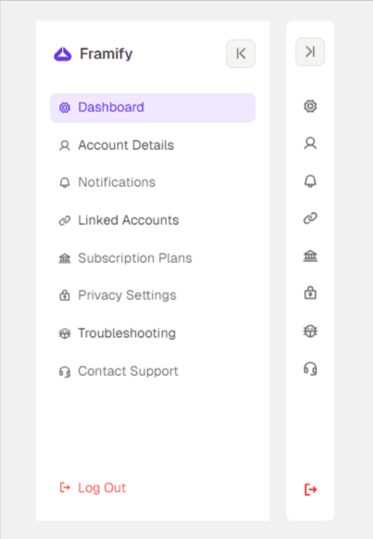This screenshot has width=373, height=539.
Task: Click the bell icon in collapsed sidebar
Action: (x=310, y=182)
